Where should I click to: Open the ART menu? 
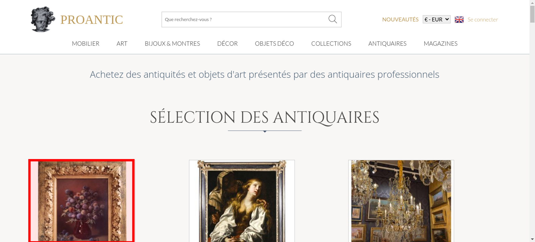pos(122,44)
